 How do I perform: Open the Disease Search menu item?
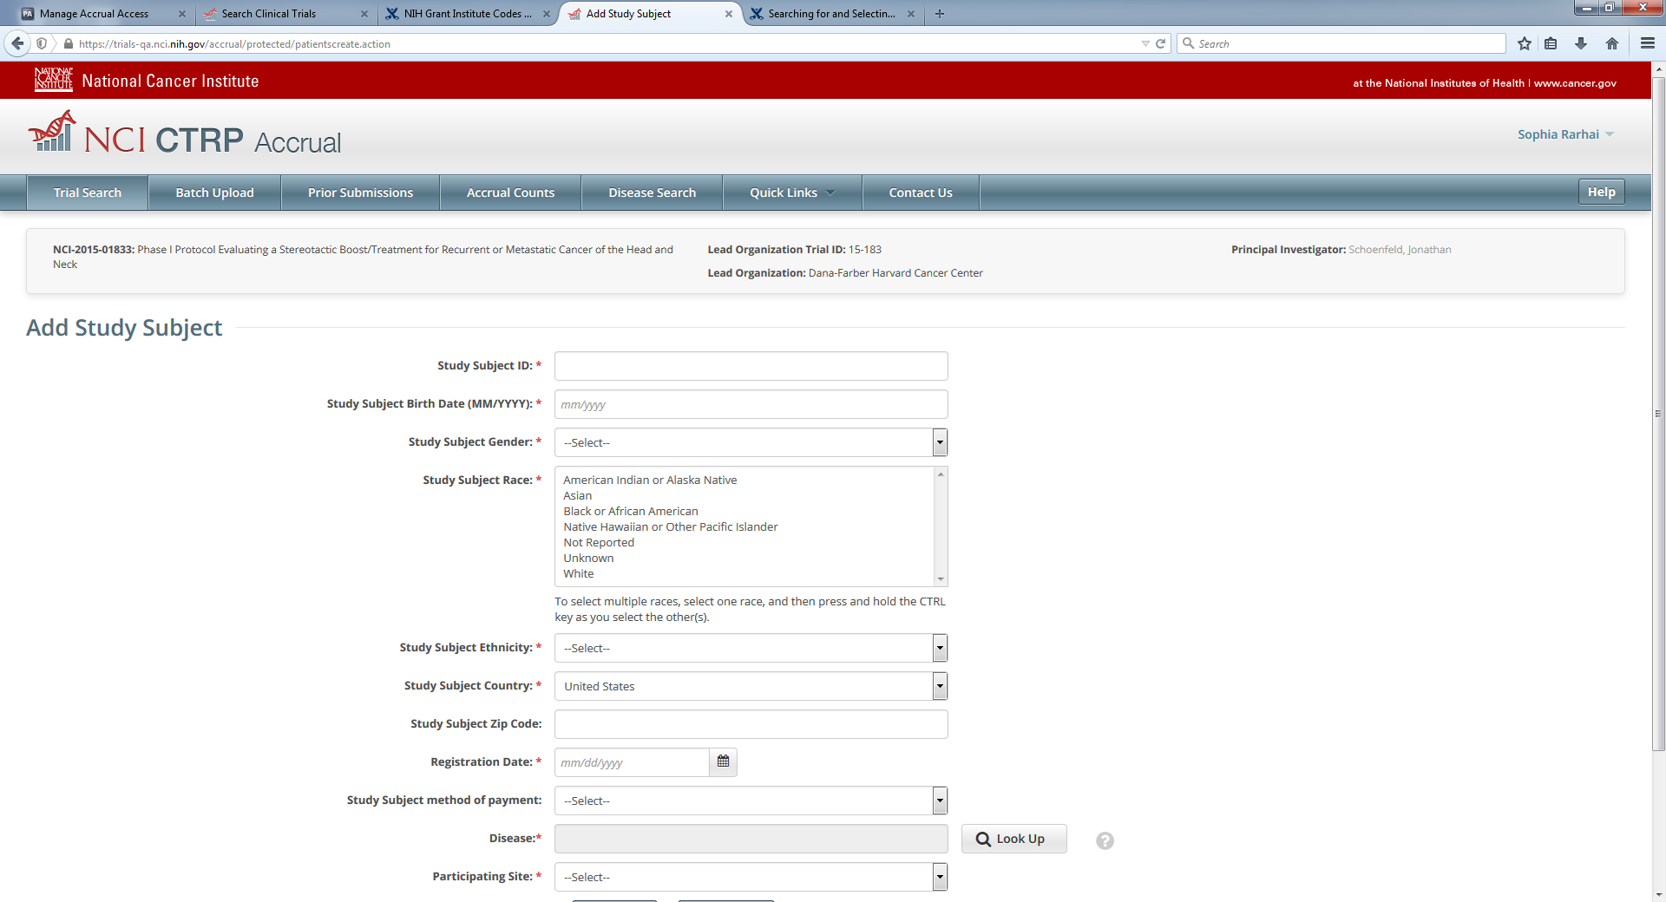coord(652,193)
